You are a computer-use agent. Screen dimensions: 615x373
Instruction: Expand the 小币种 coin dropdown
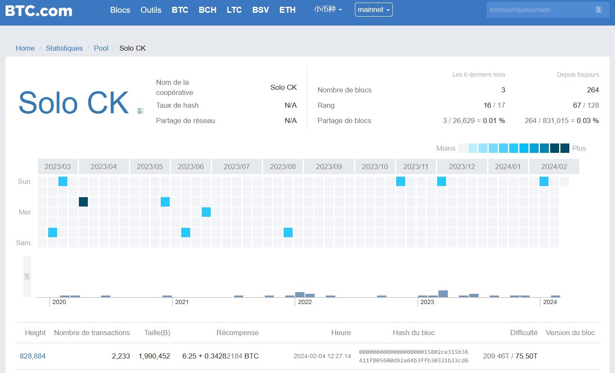click(x=328, y=9)
